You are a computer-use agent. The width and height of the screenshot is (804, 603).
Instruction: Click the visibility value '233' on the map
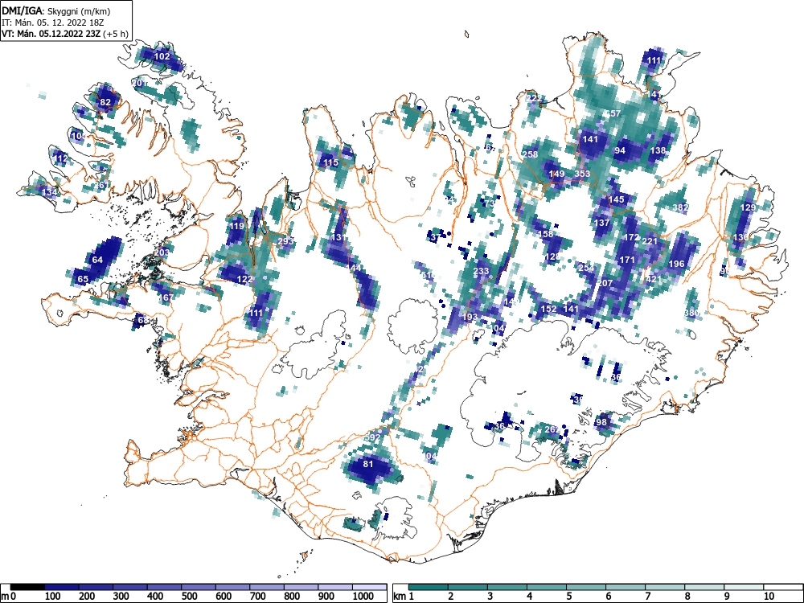pos(482,272)
